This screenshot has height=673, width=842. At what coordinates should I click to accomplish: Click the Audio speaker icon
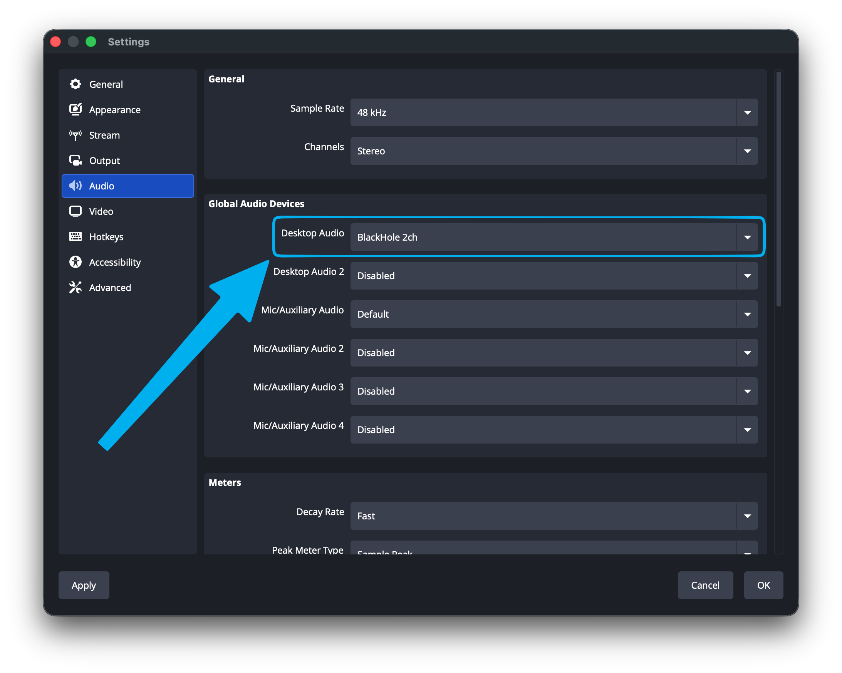click(75, 186)
